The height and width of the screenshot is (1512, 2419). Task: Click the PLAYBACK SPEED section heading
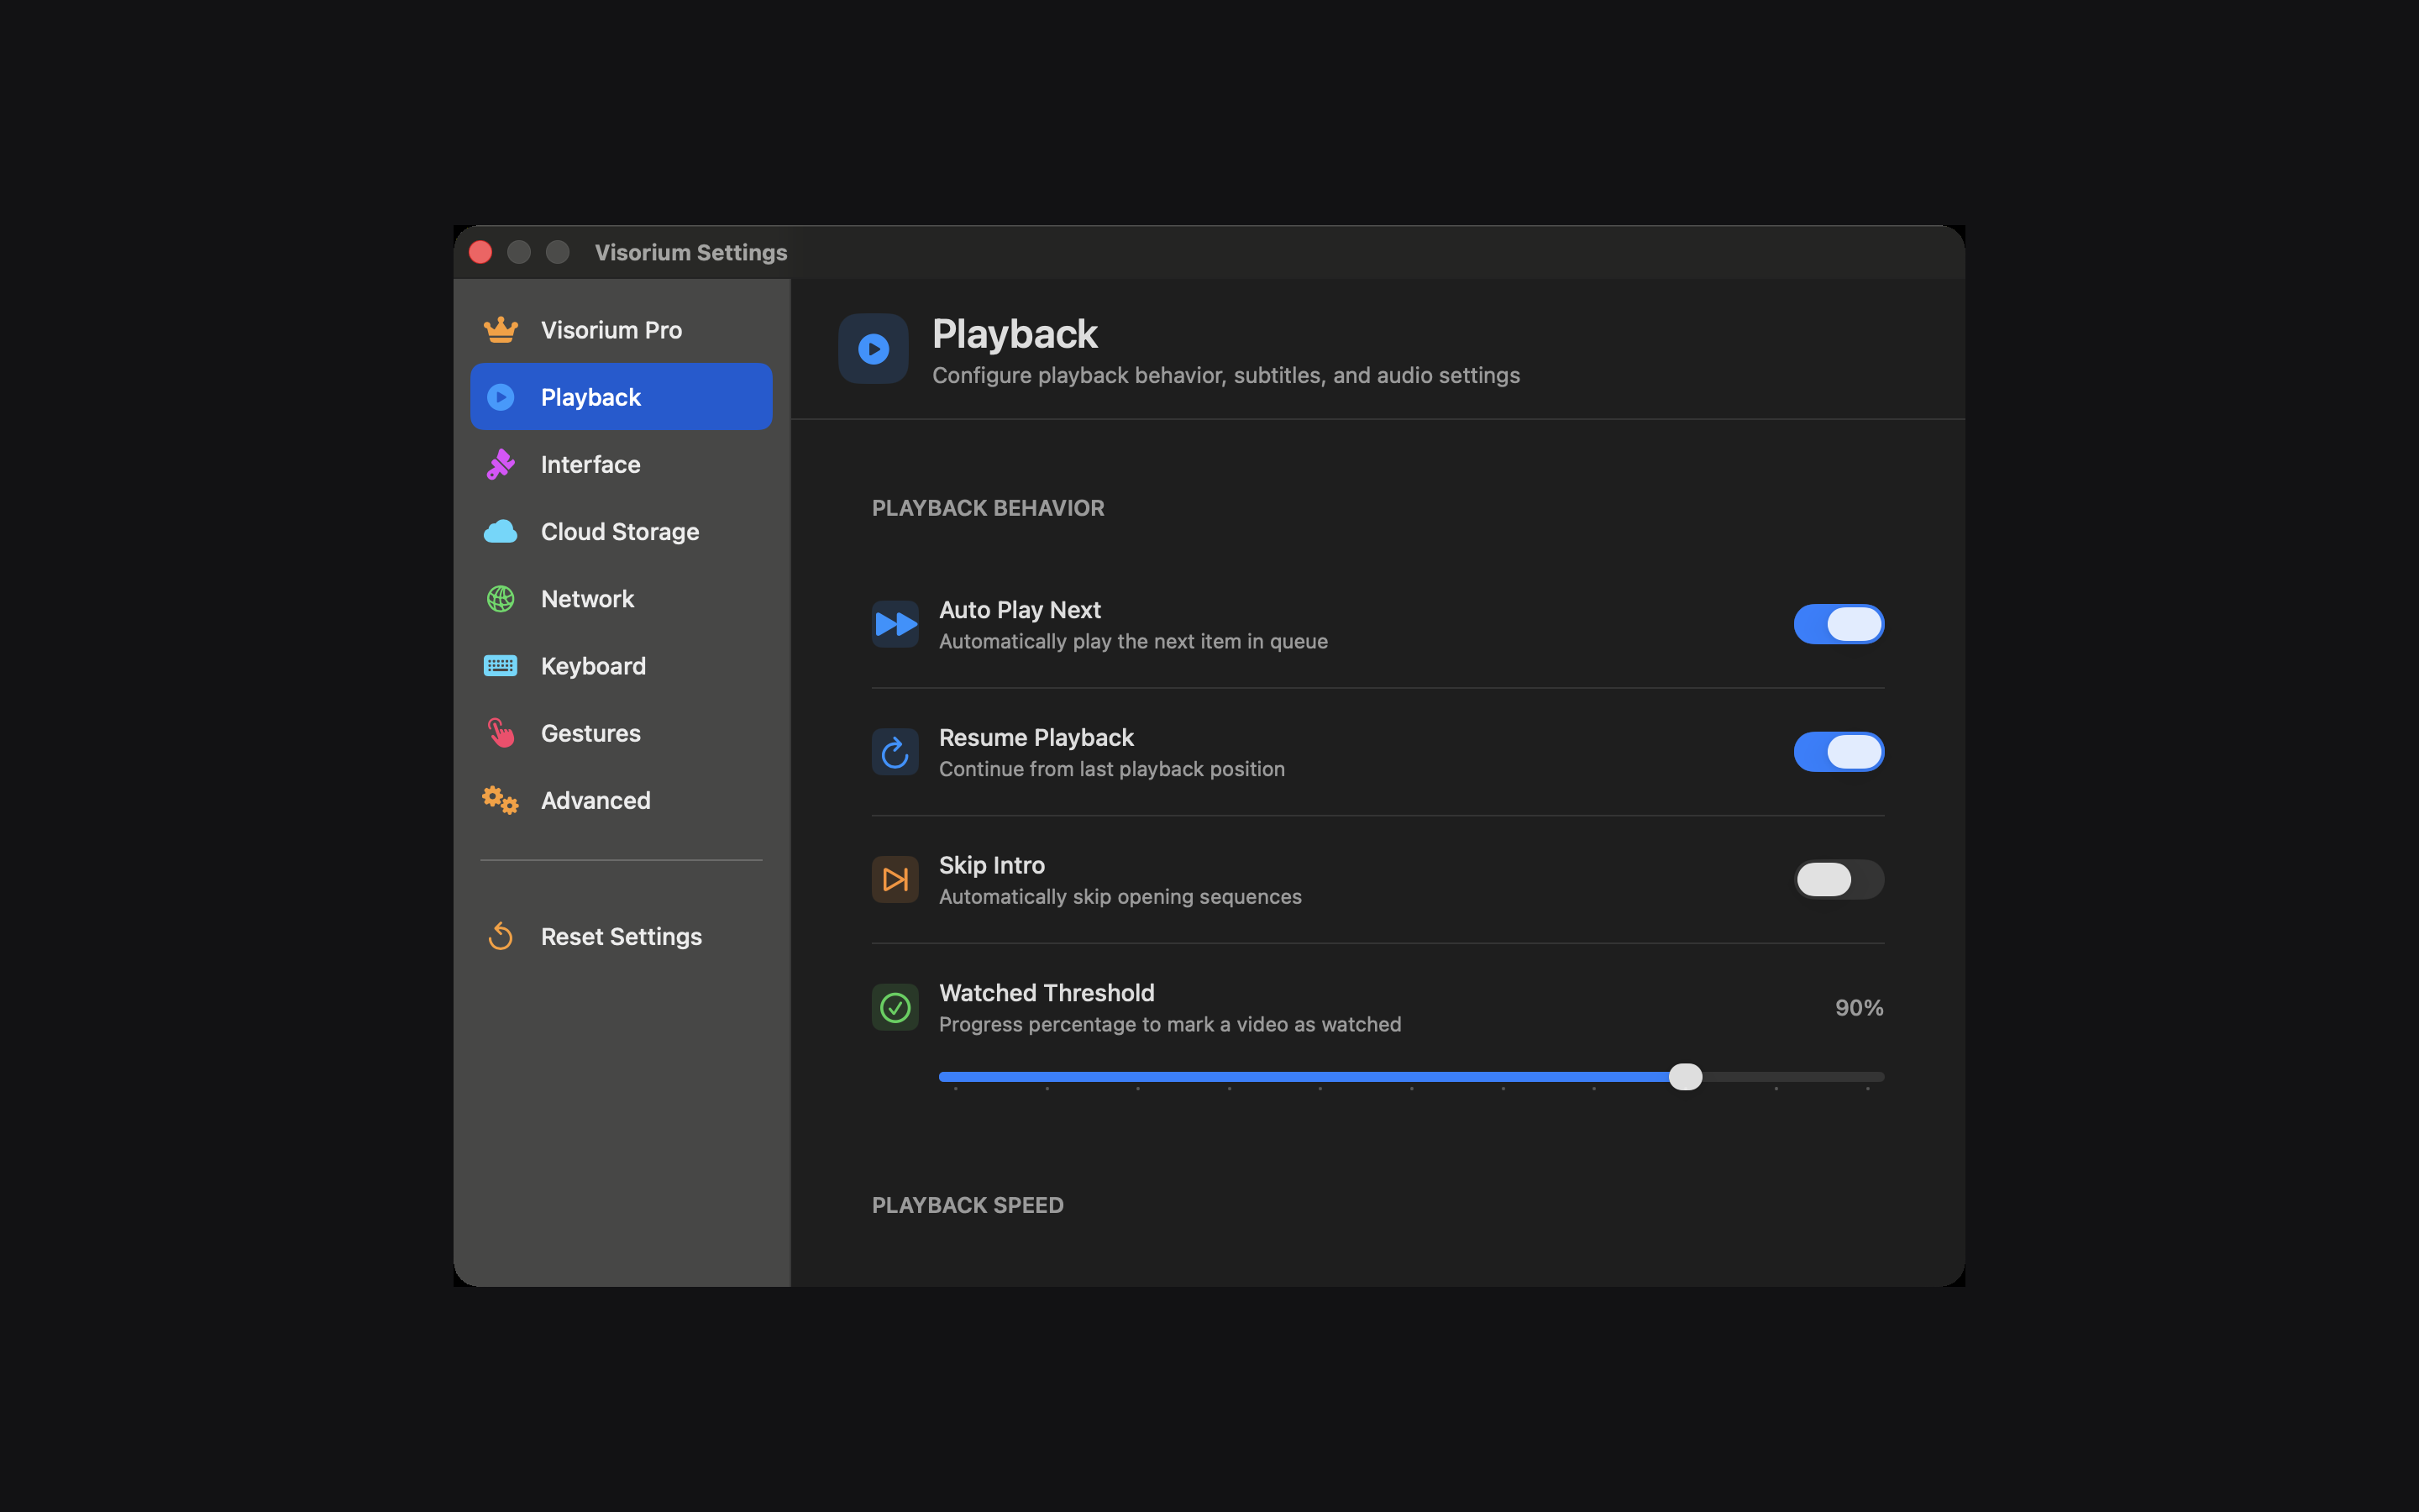[x=968, y=1205]
